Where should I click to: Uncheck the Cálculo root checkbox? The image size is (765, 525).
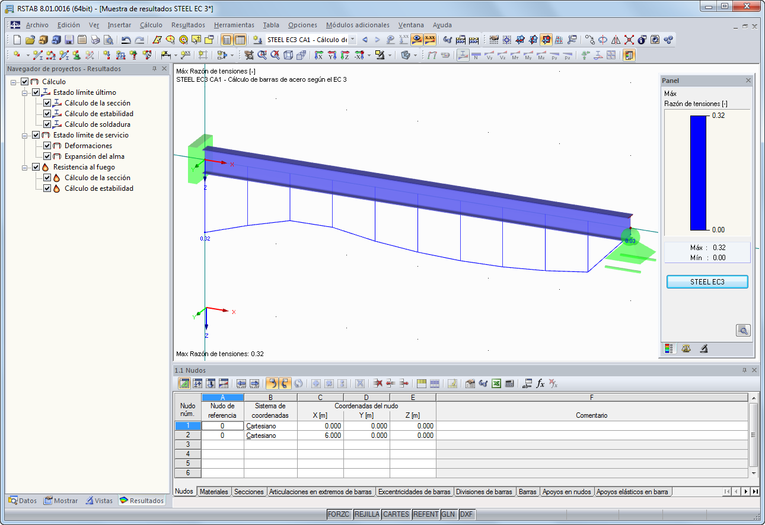pos(24,82)
